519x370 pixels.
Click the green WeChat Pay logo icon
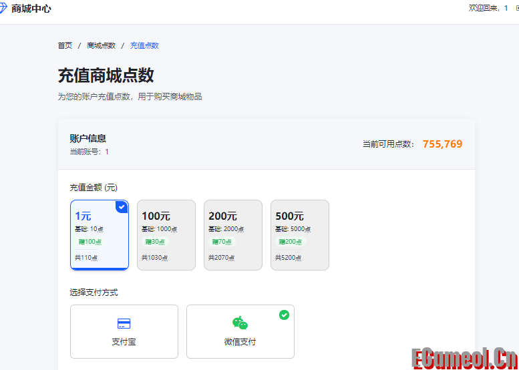(x=240, y=323)
